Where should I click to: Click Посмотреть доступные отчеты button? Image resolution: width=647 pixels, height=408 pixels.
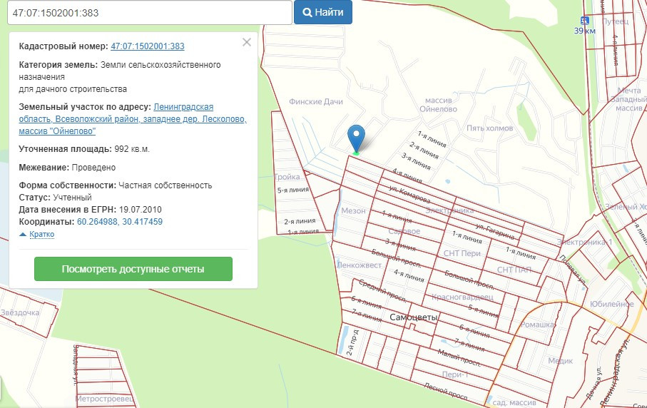[x=133, y=269]
